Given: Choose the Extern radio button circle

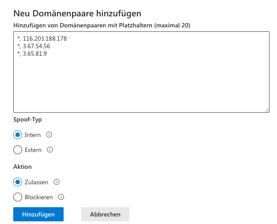Looking at the screenshot, I should (x=18, y=150).
